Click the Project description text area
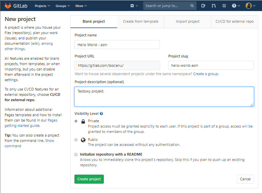Screen dimensions: 262x193 point(164,96)
